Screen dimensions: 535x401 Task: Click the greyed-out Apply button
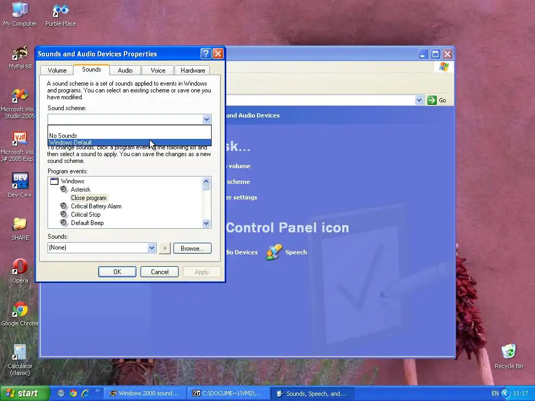point(202,272)
